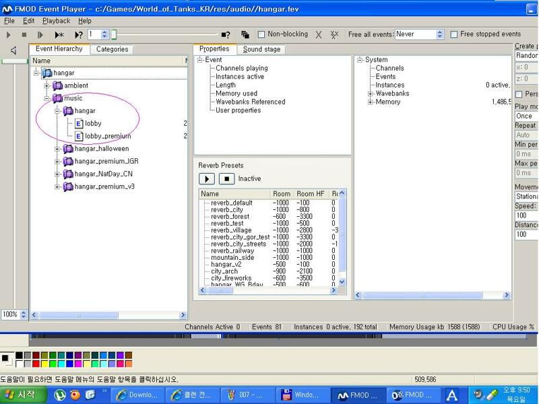
Task: Expand the Wavebanks system node
Action: point(370,94)
